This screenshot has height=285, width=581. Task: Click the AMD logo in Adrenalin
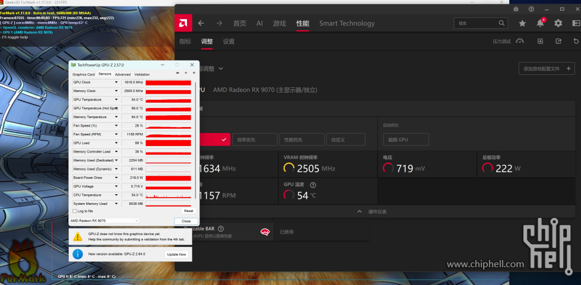pos(183,23)
